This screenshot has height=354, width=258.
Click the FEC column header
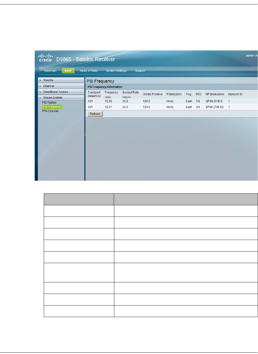pyautogui.click(x=199, y=94)
